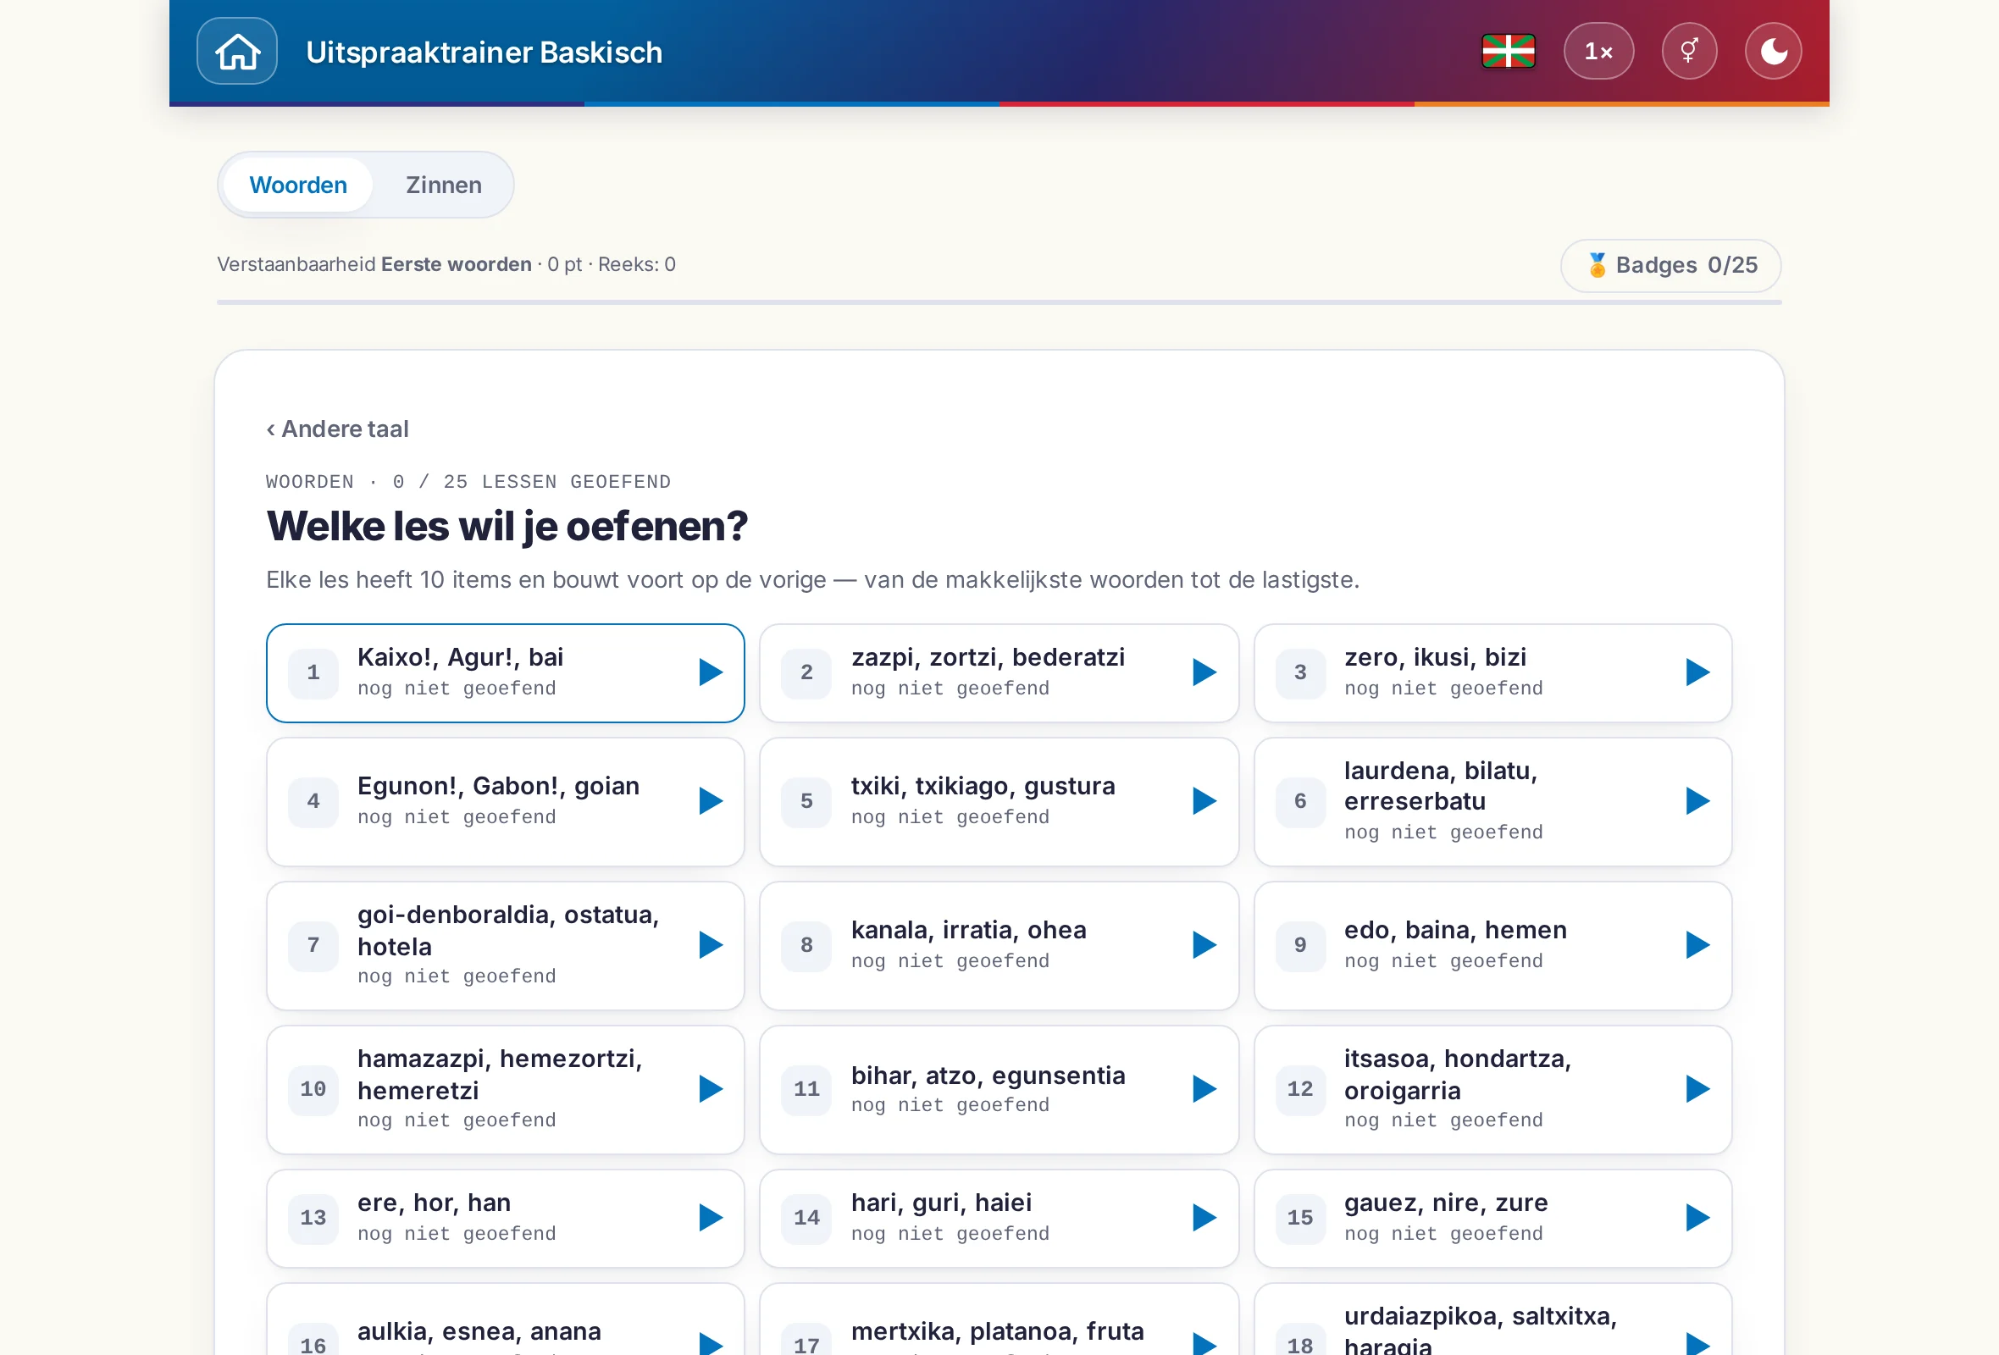
Task: Play lesson 11 bihar, atzo, egunsentia
Action: pos(1204,1089)
